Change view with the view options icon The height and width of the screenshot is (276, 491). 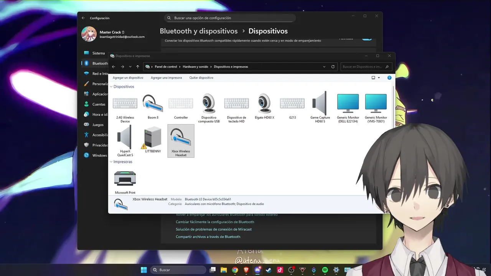(373, 78)
